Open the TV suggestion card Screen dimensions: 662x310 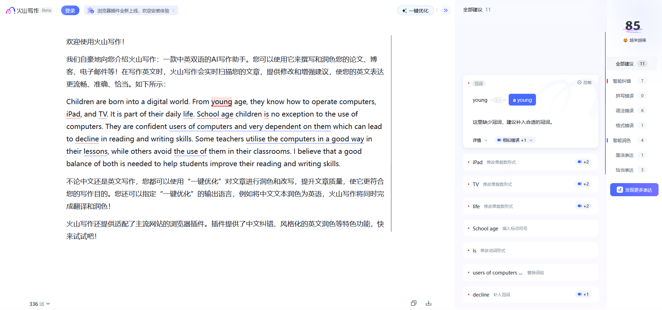tap(530, 184)
